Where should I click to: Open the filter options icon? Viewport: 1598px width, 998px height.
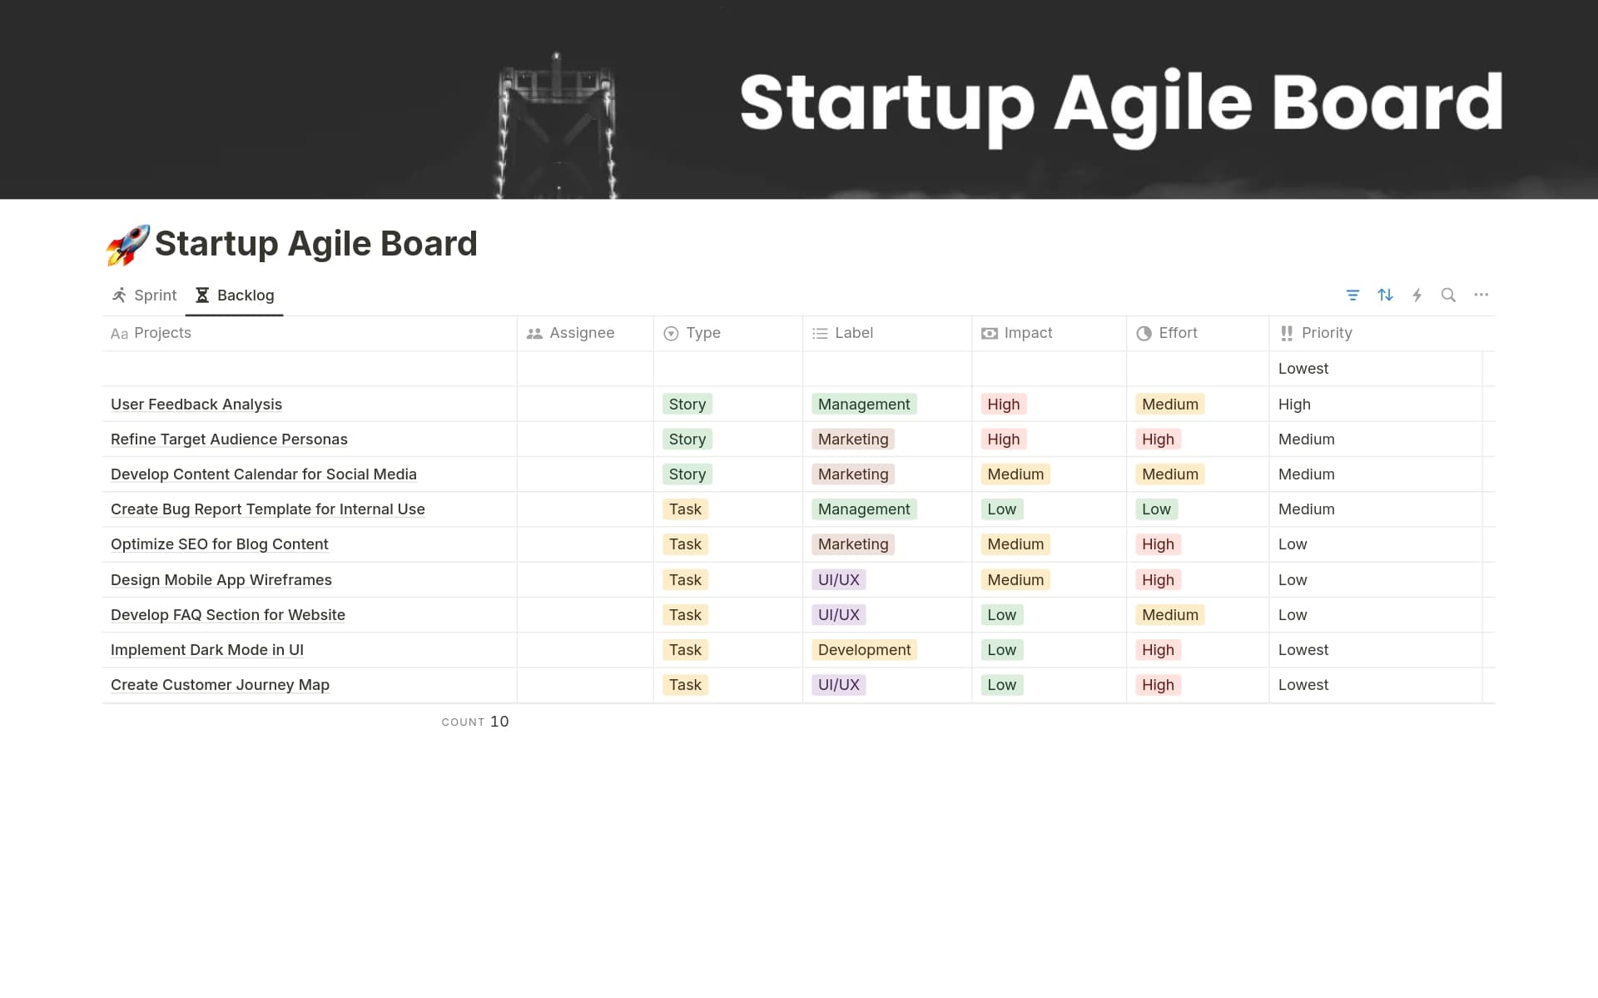(1352, 295)
